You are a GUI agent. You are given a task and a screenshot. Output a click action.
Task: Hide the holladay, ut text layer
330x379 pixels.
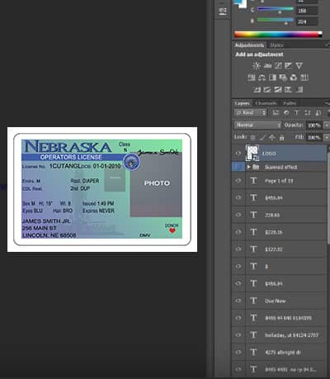coord(238,335)
